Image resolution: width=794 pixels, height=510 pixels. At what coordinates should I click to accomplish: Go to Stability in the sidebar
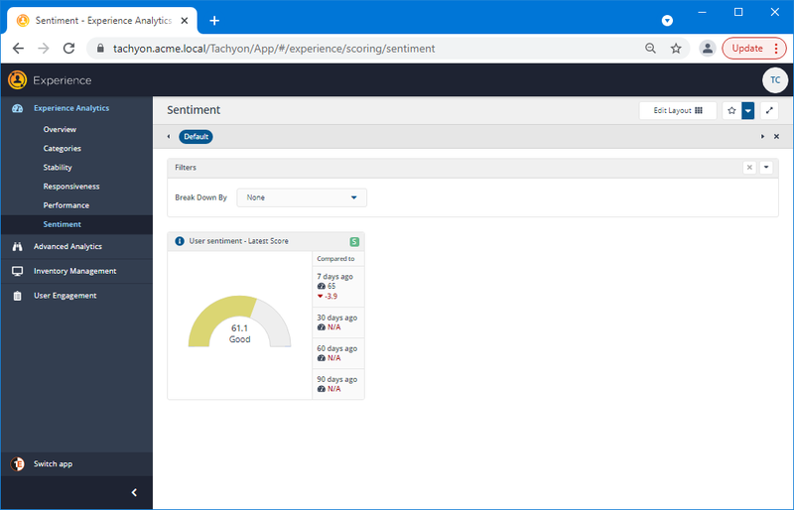(58, 168)
